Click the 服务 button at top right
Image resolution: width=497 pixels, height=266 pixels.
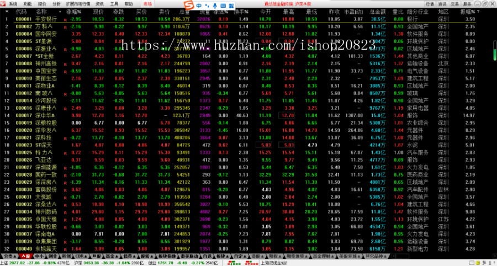pyautogui.click(x=467, y=4)
